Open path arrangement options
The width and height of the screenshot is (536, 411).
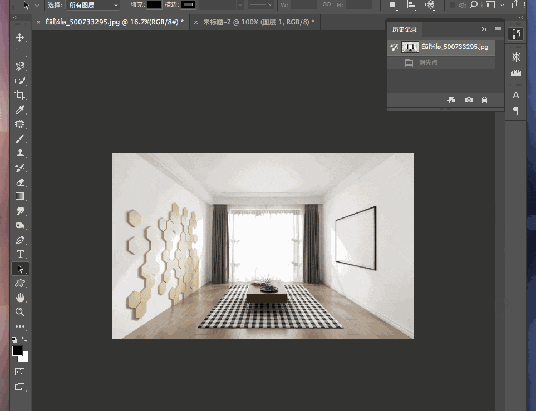click(429, 5)
